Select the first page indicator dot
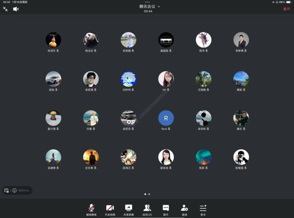This screenshot has width=294, height=218. point(145,194)
